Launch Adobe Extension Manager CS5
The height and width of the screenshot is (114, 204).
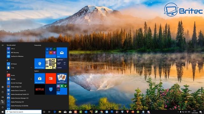pos(19,98)
